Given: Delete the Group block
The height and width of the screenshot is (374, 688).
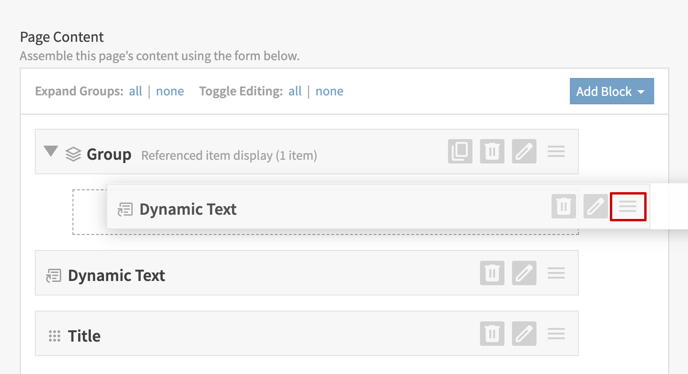Looking at the screenshot, I should click(492, 152).
